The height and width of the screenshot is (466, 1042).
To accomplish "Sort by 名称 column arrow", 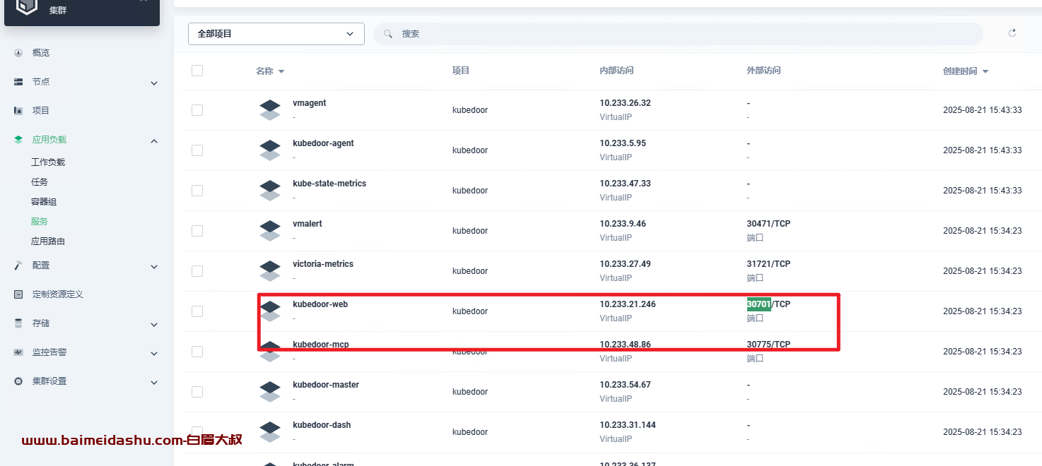I will [x=281, y=71].
